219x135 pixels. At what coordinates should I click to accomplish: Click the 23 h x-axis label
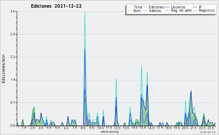click(211, 128)
